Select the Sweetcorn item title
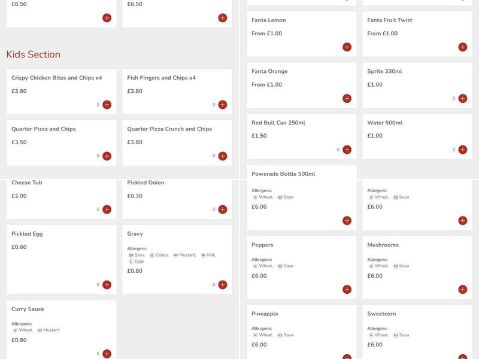 [381, 314]
